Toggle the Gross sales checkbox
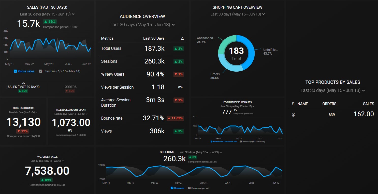This screenshot has height=194, width=378. pyautogui.click(x=16, y=71)
